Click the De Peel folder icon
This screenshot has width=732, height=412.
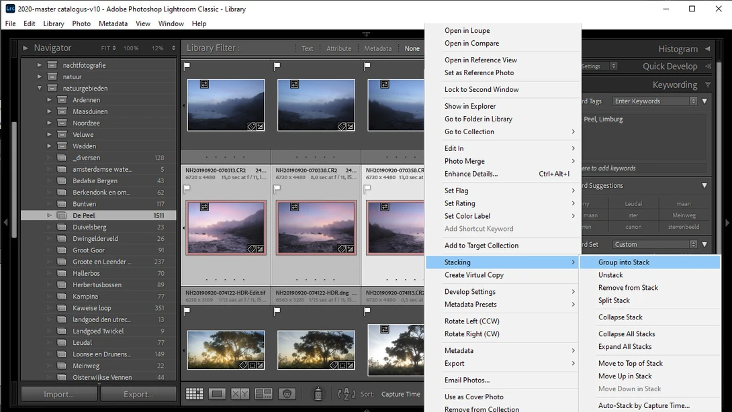click(62, 215)
